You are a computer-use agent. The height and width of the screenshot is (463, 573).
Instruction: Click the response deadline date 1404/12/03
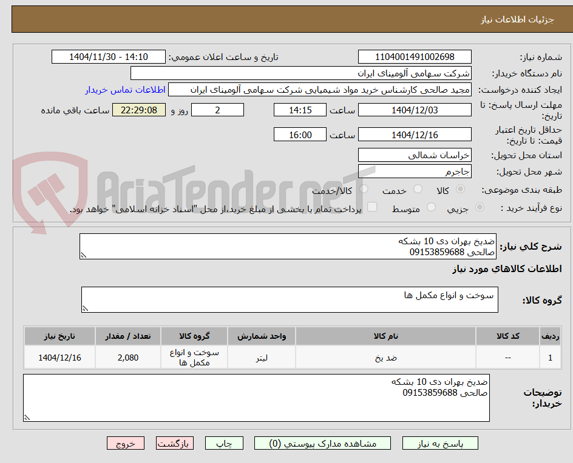pyautogui.click(x=415, y=110)
